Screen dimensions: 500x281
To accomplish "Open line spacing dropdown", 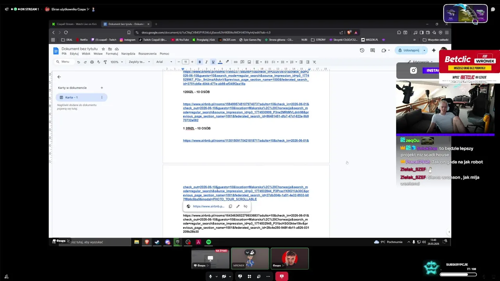I will pyautogui.click(x=266, y=62).
